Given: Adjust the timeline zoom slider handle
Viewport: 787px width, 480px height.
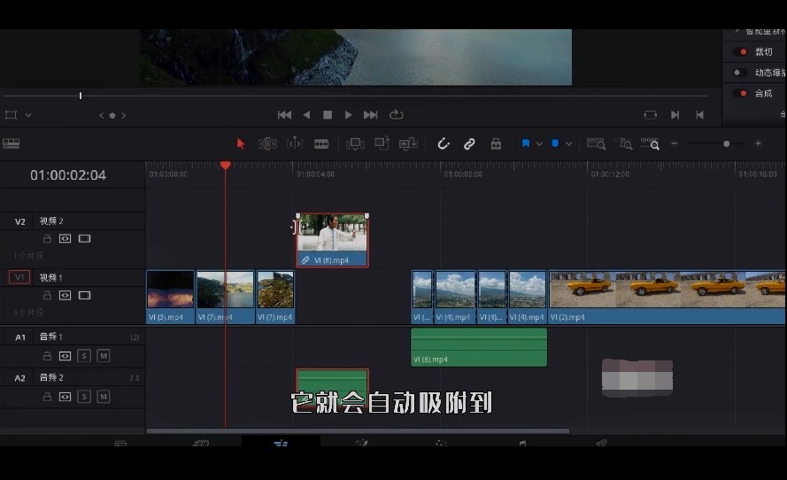Looking at the screenshot, I should click(x=726, y=143).
